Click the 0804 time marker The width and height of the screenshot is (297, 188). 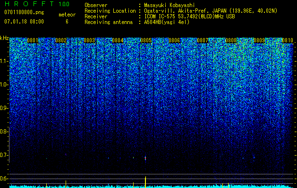coord(118,40)
